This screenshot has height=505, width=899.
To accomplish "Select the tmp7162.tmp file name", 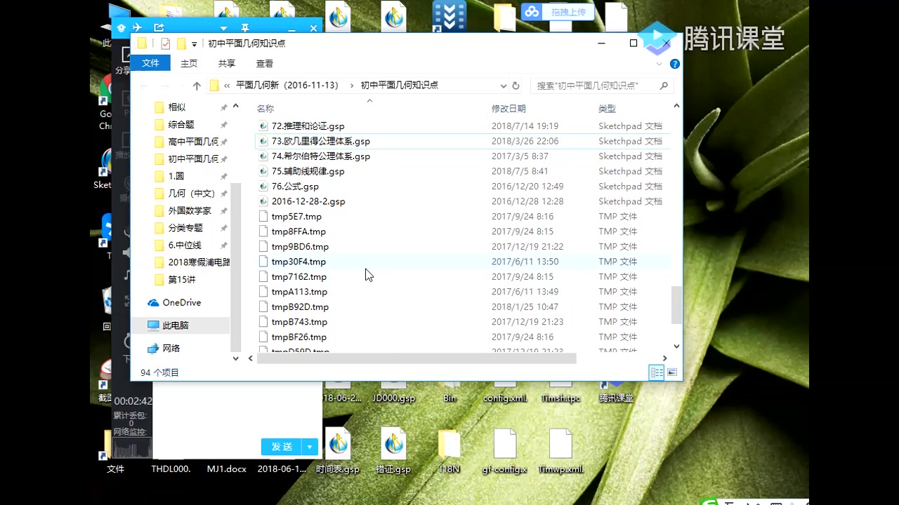I will 298,277.
